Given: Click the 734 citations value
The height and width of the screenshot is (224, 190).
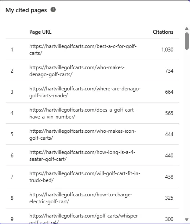Looking at the screenshot, I should pyautogui.click(x=169, y=71).
